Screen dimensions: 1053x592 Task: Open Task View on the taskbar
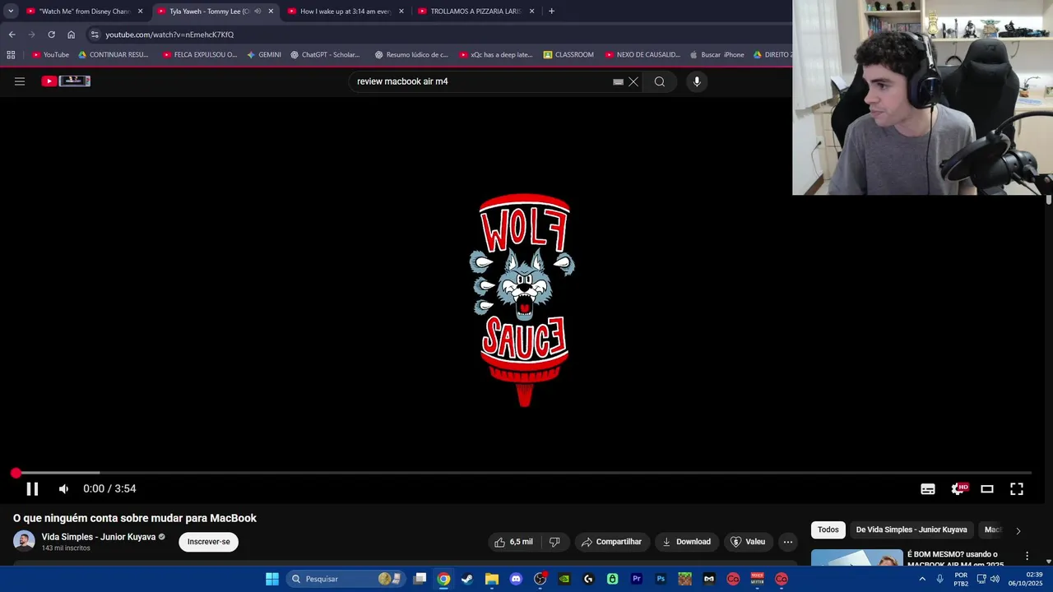coord(420,579)
